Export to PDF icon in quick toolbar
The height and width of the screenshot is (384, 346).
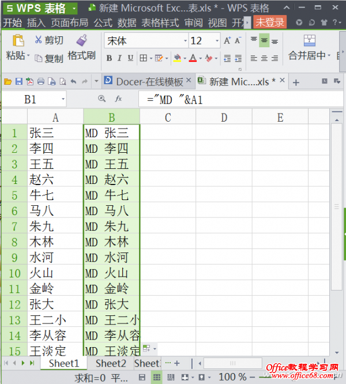tap(30, 81)
